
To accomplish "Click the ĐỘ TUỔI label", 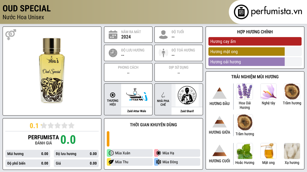I will coord(178,32).
